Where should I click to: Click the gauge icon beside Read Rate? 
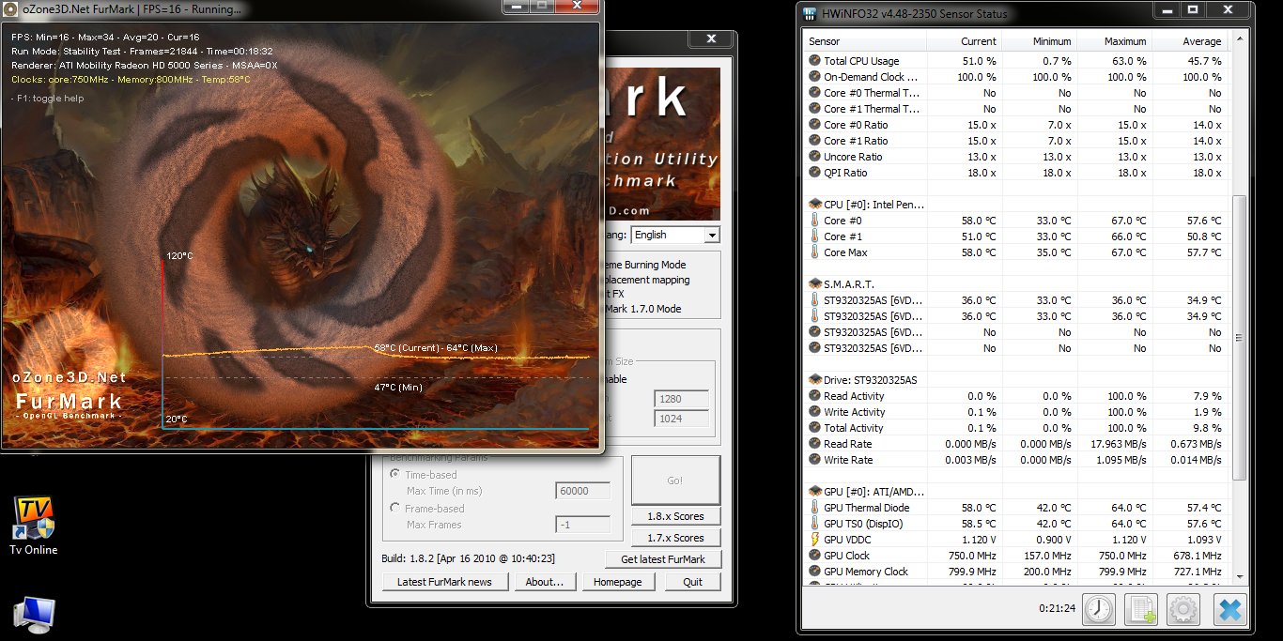click(x=814, y=444)
